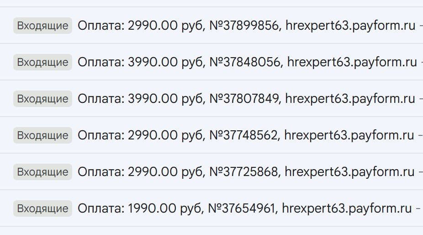
Task: Click the Входящие label on email №37899856
Action: point(42,26)
